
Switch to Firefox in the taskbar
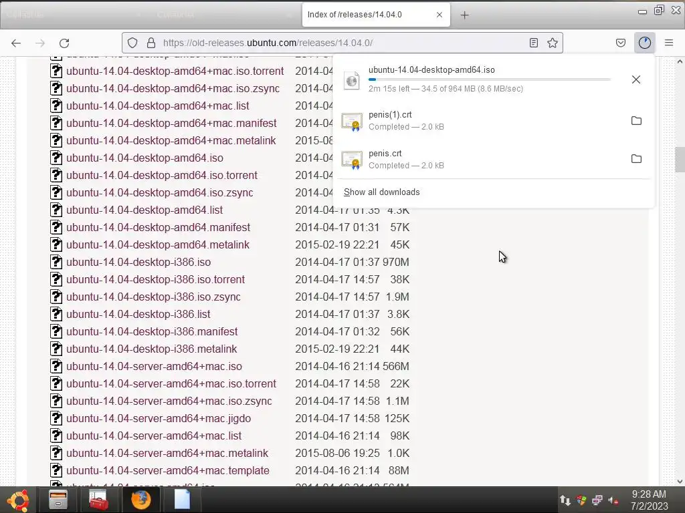(x=140, y=500)
